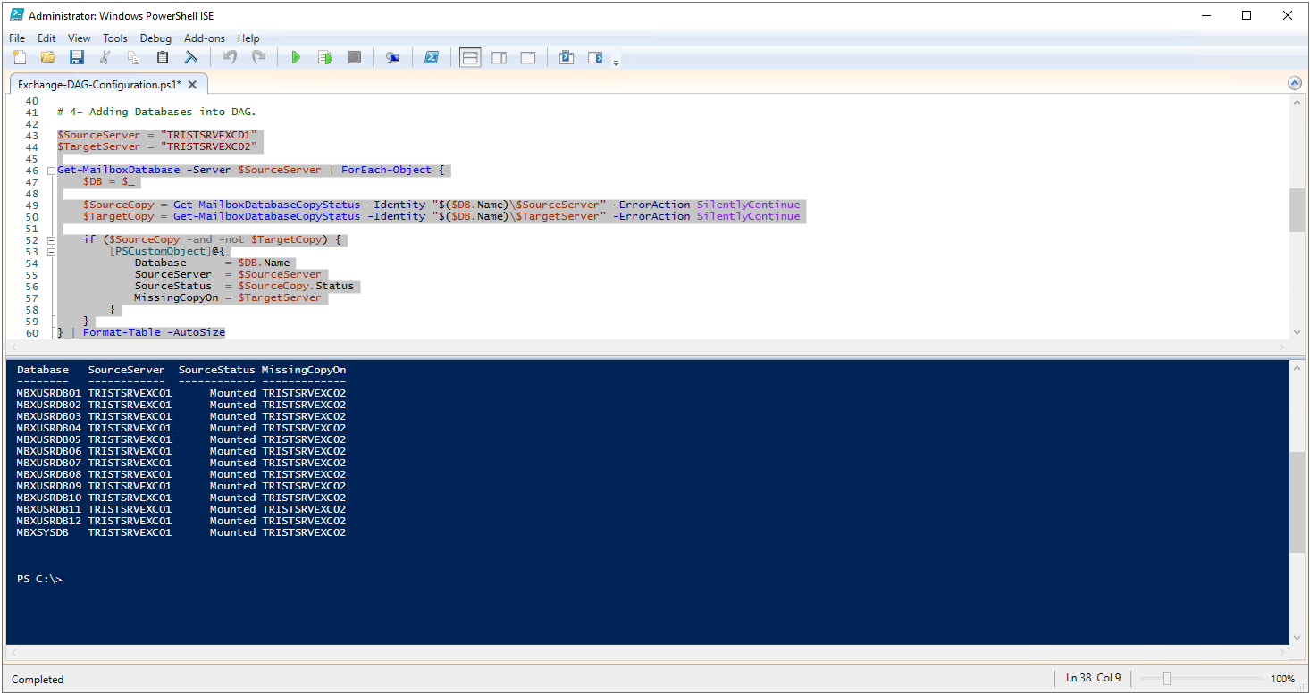Open the Add-ons menu
Image resolution: width=1310 pixels, height=694 pixels.
click(x=205, y=38)
